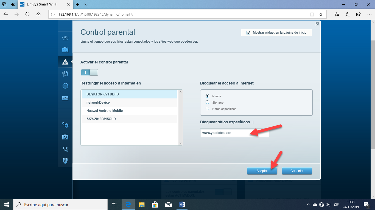375x210 pixels.
Task: Uncheck 'Mostrar widget en la página de inicio'
Action: (248, 33)
